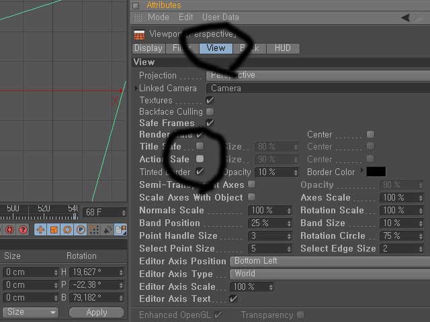Click the Viewport grid icon beside title
This screenshot has height=322, width=430.
click(139, 35)
